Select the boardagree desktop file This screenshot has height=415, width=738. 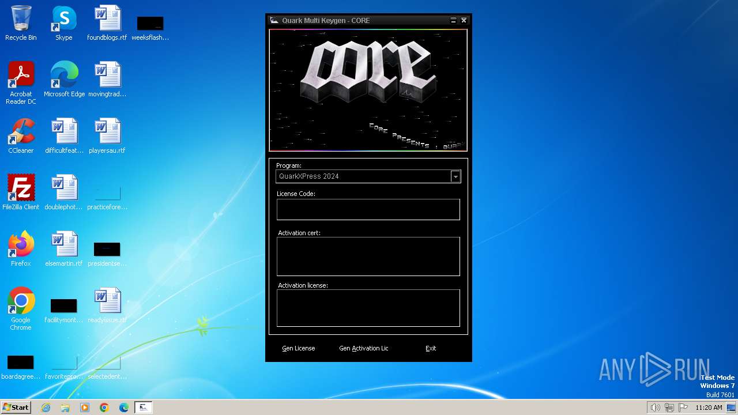point(21,367)
